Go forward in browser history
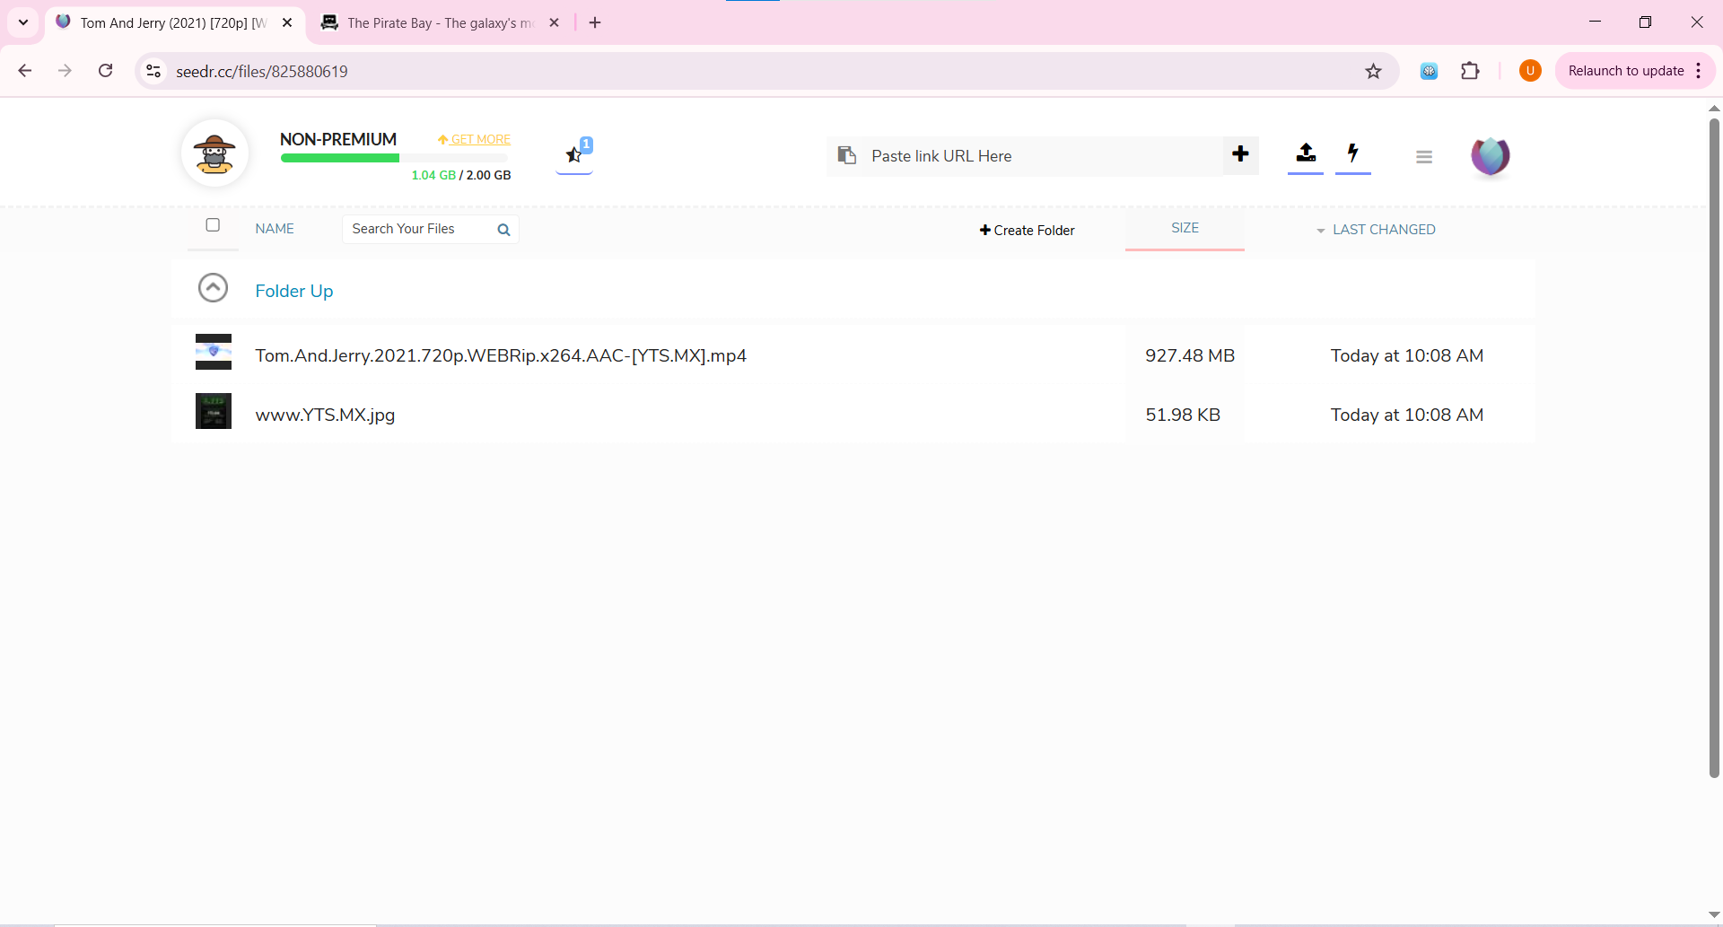The image size is (1723, 927). click(65, 71)
